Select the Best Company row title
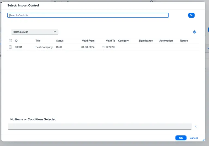Viewport: 209px width, 146px height. click(x=44, y=47)
